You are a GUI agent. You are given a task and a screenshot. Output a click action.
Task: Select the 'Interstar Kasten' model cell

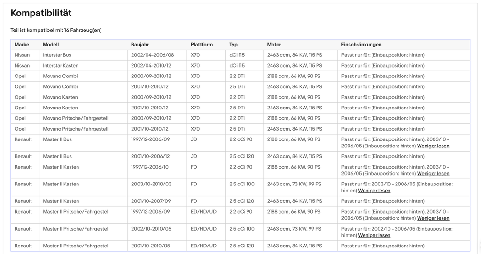tap(61, 66)
